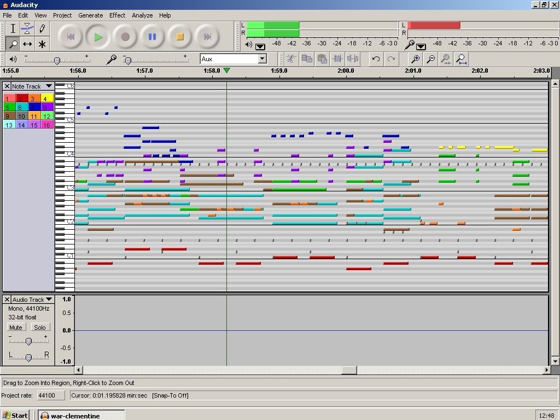
Task: Open the Project menu
Action: [x=62, y=15]
